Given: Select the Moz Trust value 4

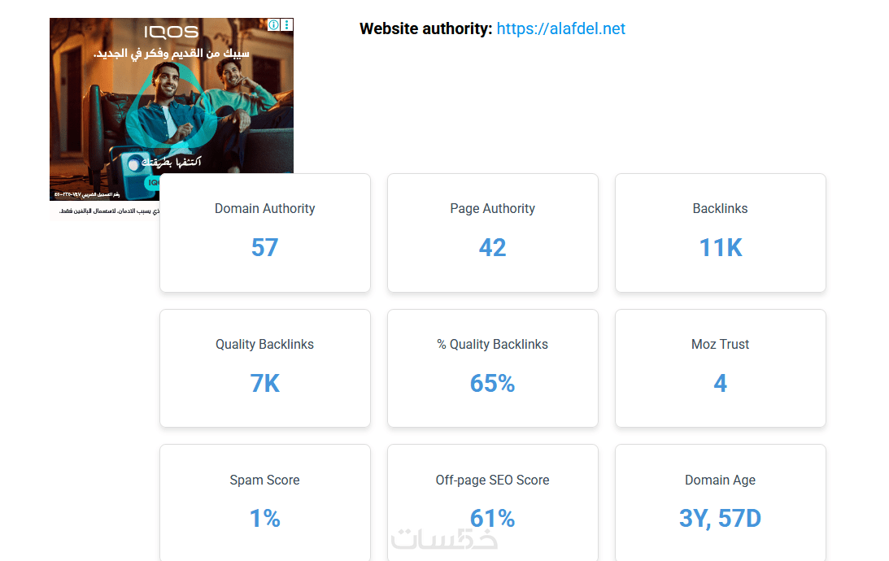Looking at the screenshot, I should pyautogui.click(x=720, y=384).
